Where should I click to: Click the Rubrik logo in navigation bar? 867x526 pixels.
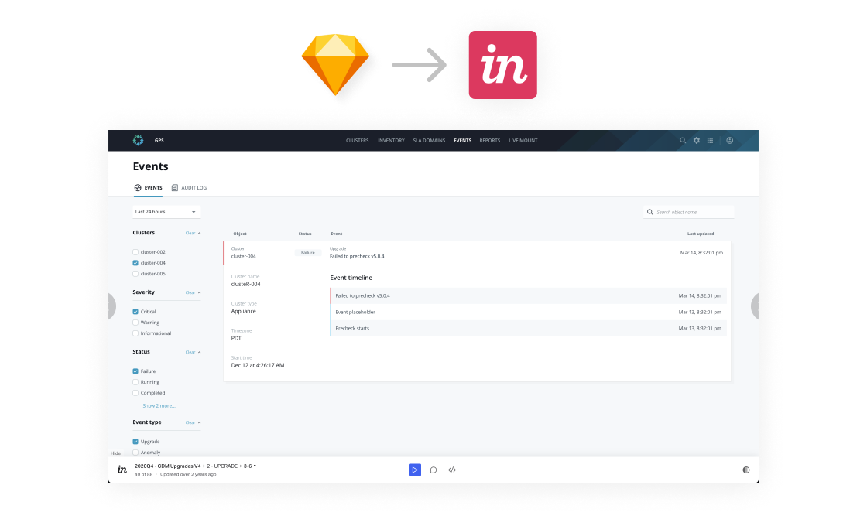click(139, 140)
